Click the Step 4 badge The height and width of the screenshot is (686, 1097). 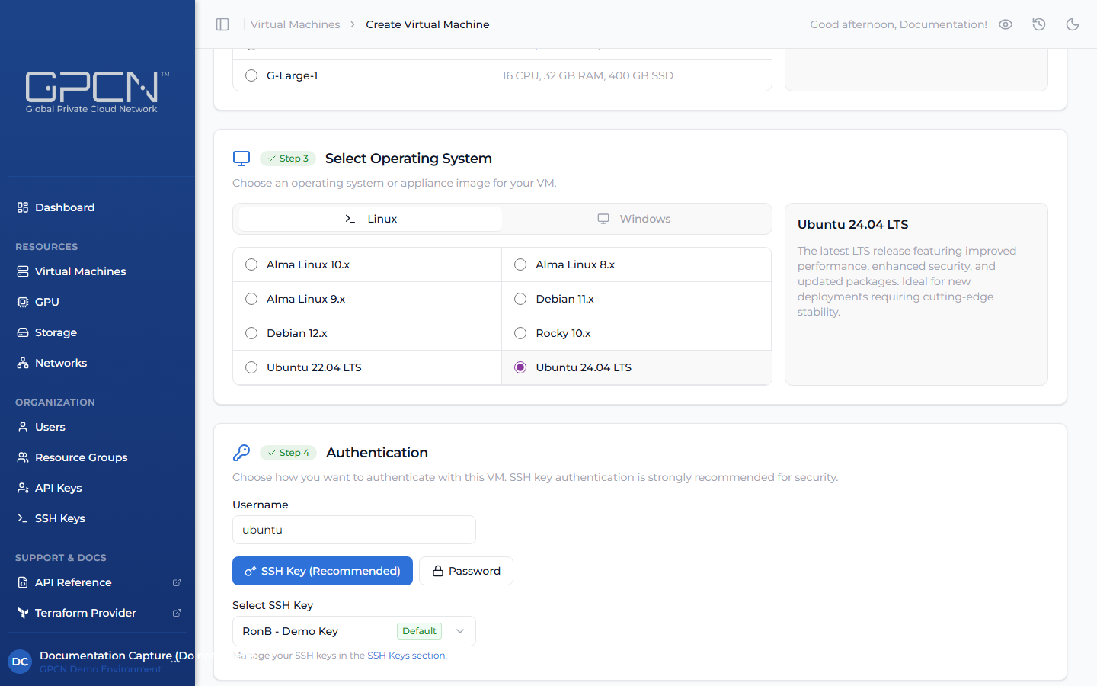click(289, 453)
